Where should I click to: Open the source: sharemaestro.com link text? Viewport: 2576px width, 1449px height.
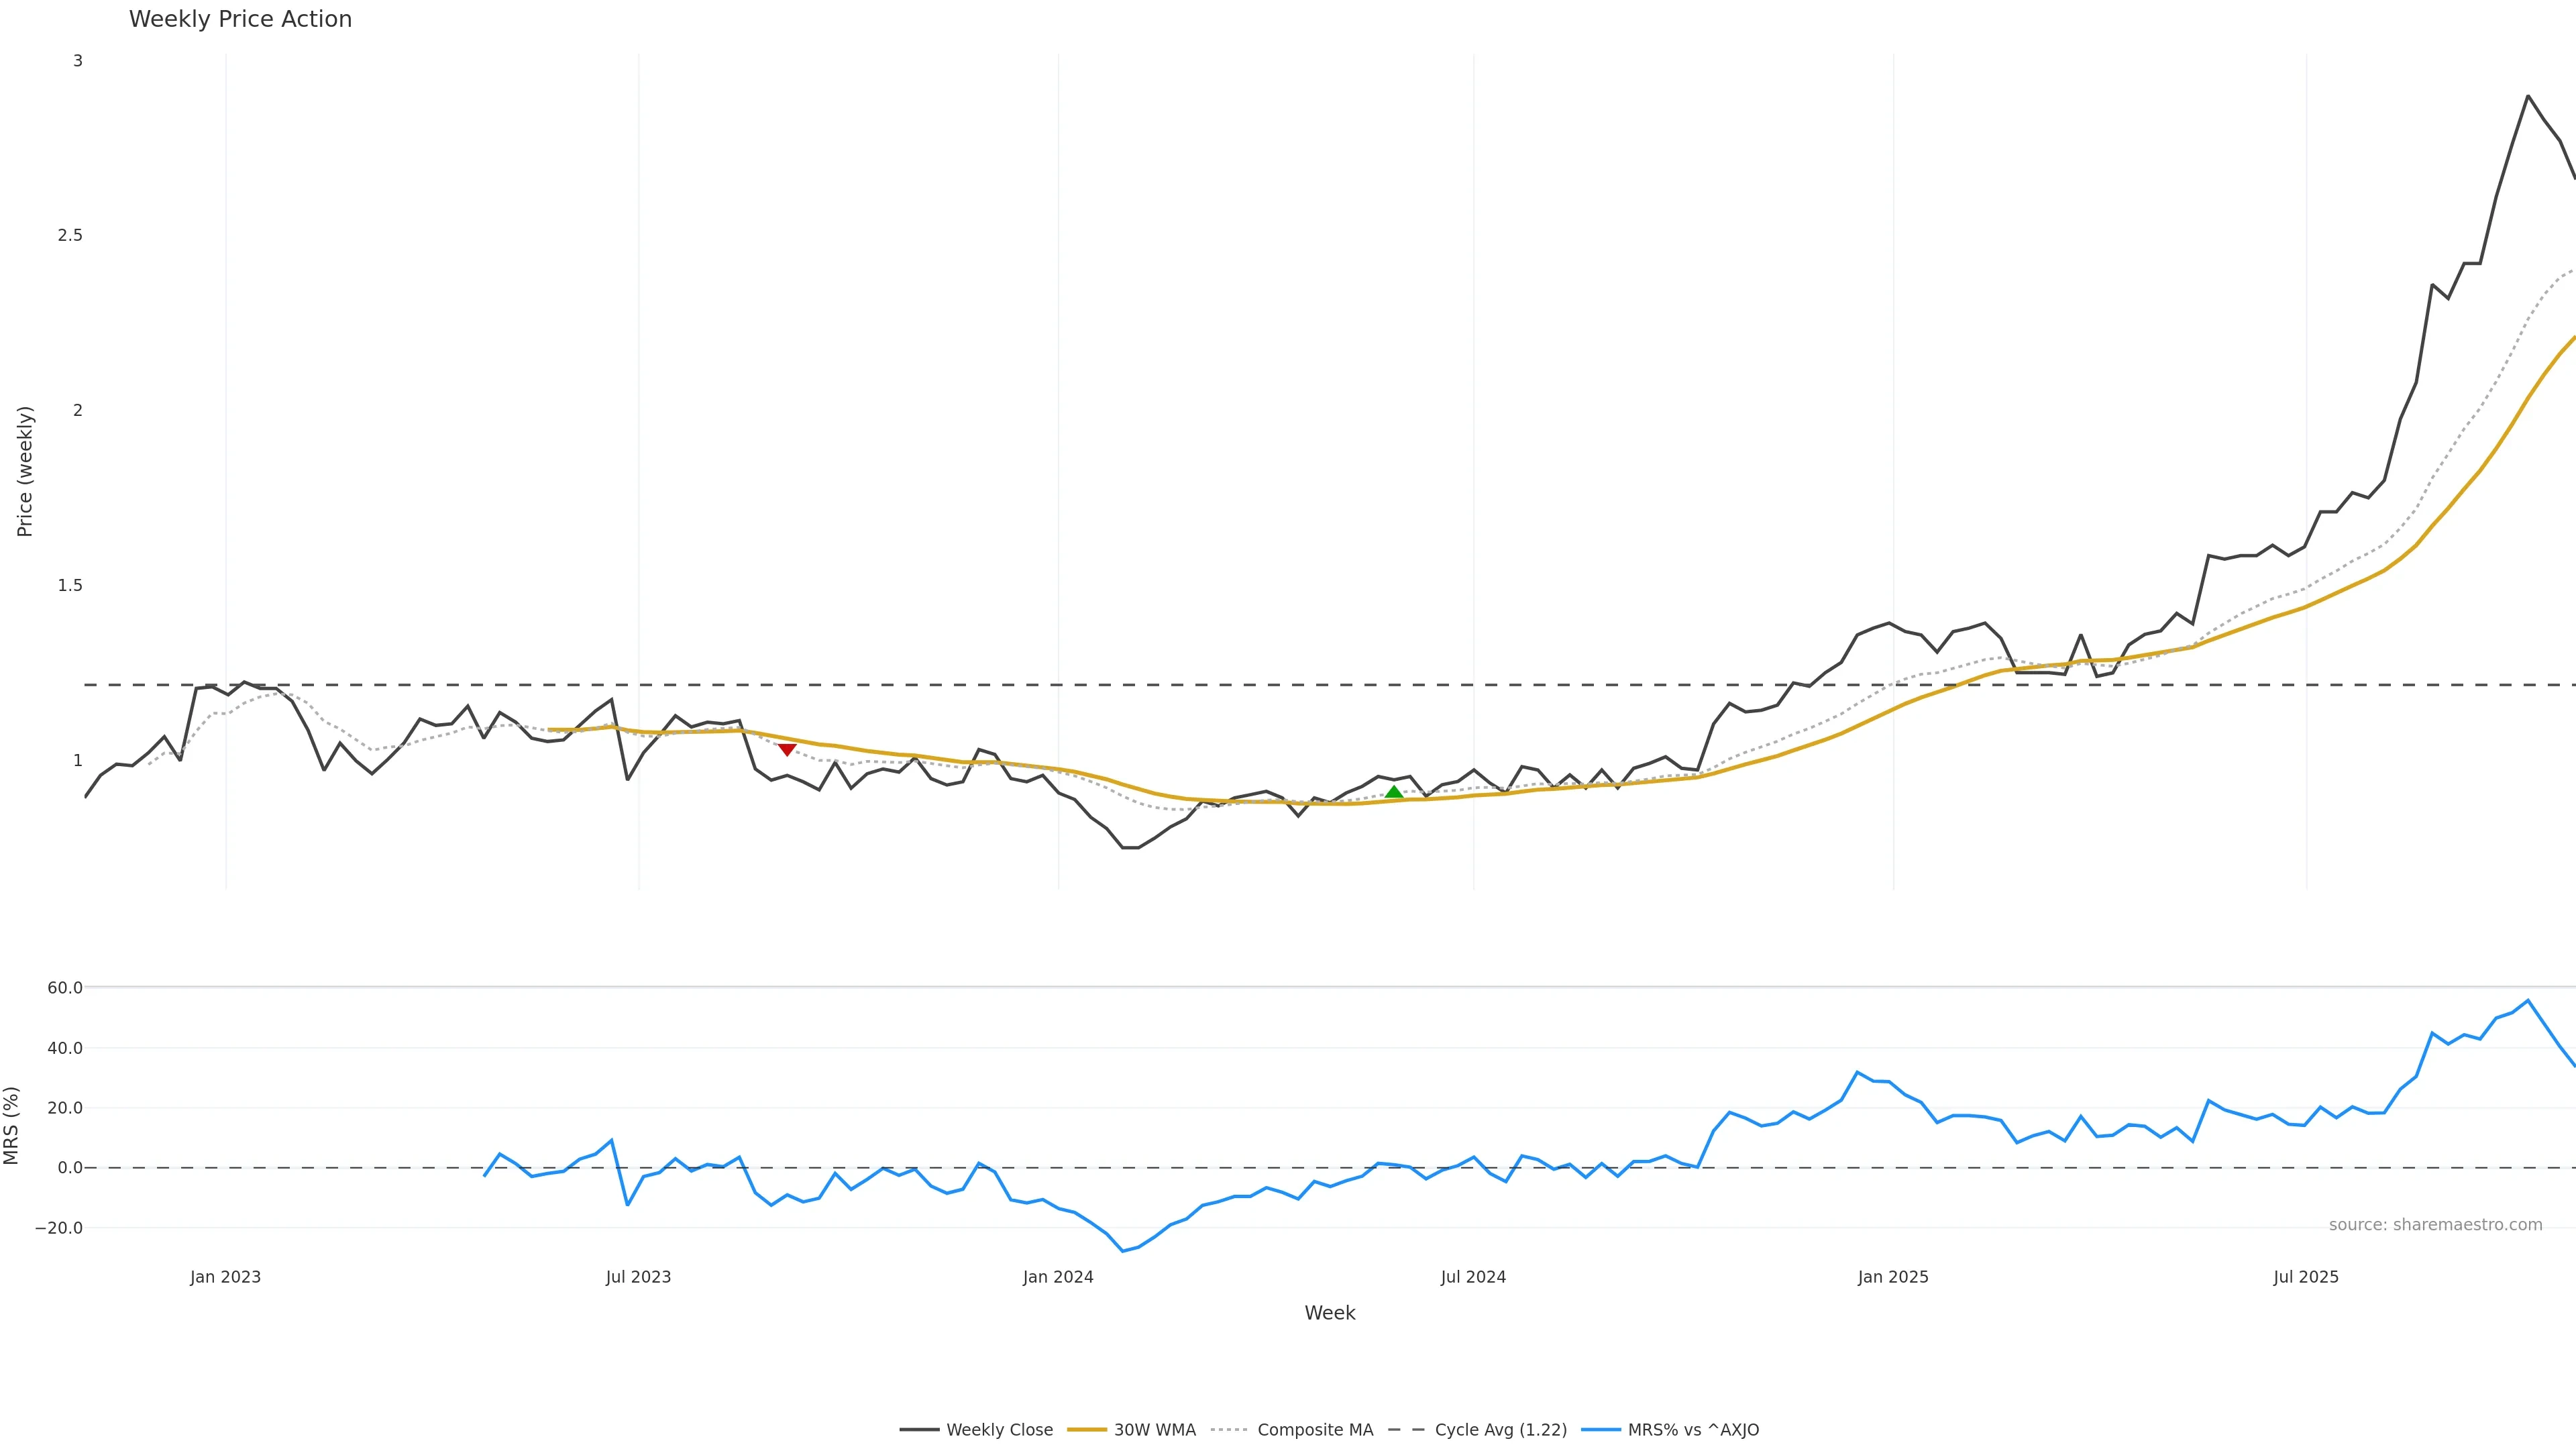coord(2435,1225)
